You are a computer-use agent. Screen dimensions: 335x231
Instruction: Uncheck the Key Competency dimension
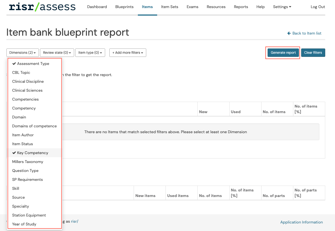click(32, 153)
